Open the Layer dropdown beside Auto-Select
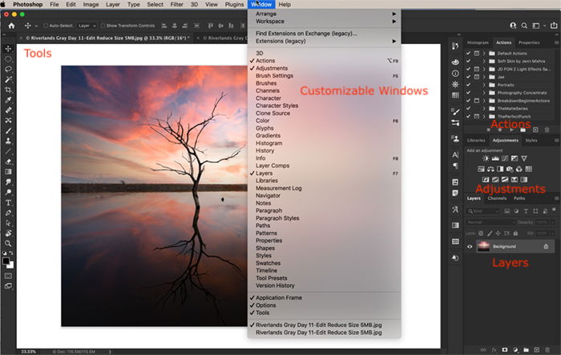This screenshot has height=355, width=561. click(x=87, y=26)
